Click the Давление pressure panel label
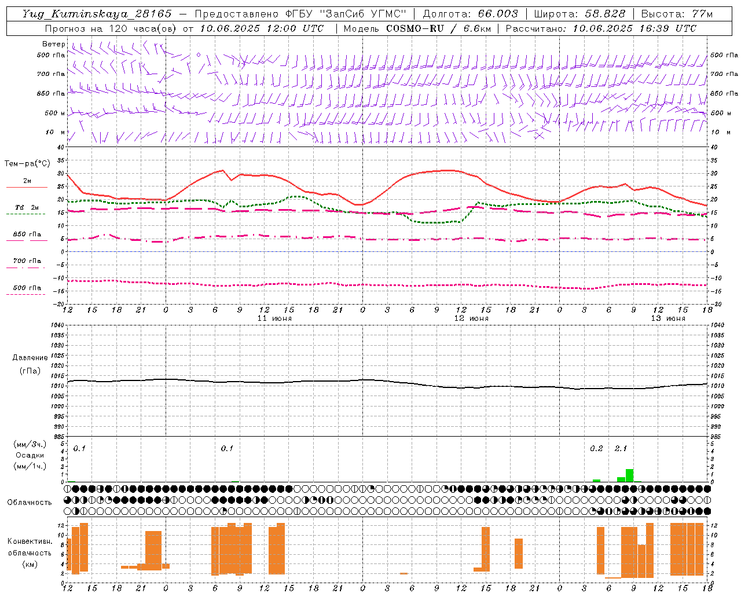The width and height of the screenshot is (741, 593). pos(30,358)
